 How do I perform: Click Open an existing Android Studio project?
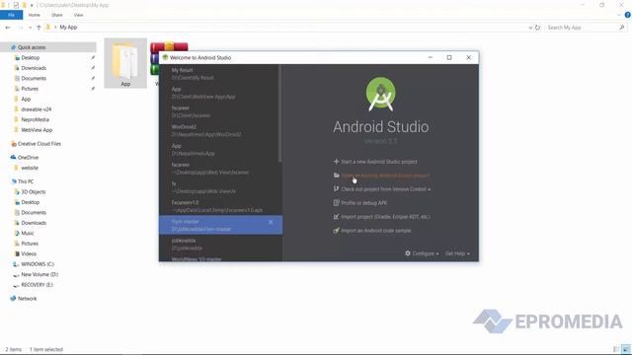(385, 176)
